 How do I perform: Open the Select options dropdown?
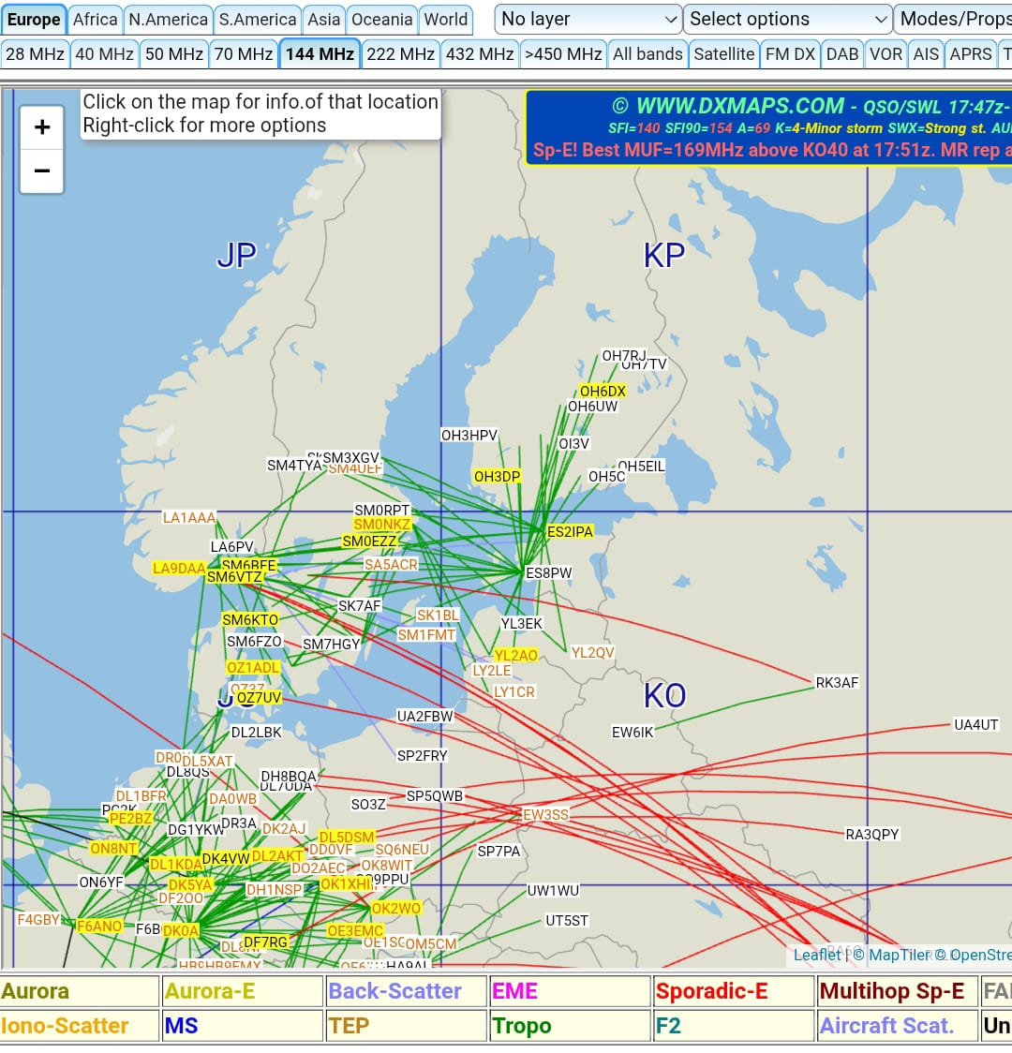click(787, 19)
